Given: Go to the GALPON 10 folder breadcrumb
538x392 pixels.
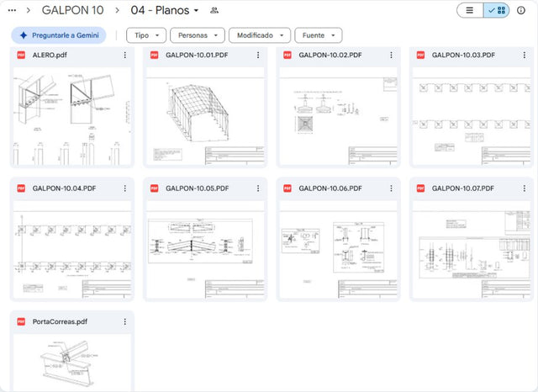Looking at the screenshot, I should (x=73, y=10).
